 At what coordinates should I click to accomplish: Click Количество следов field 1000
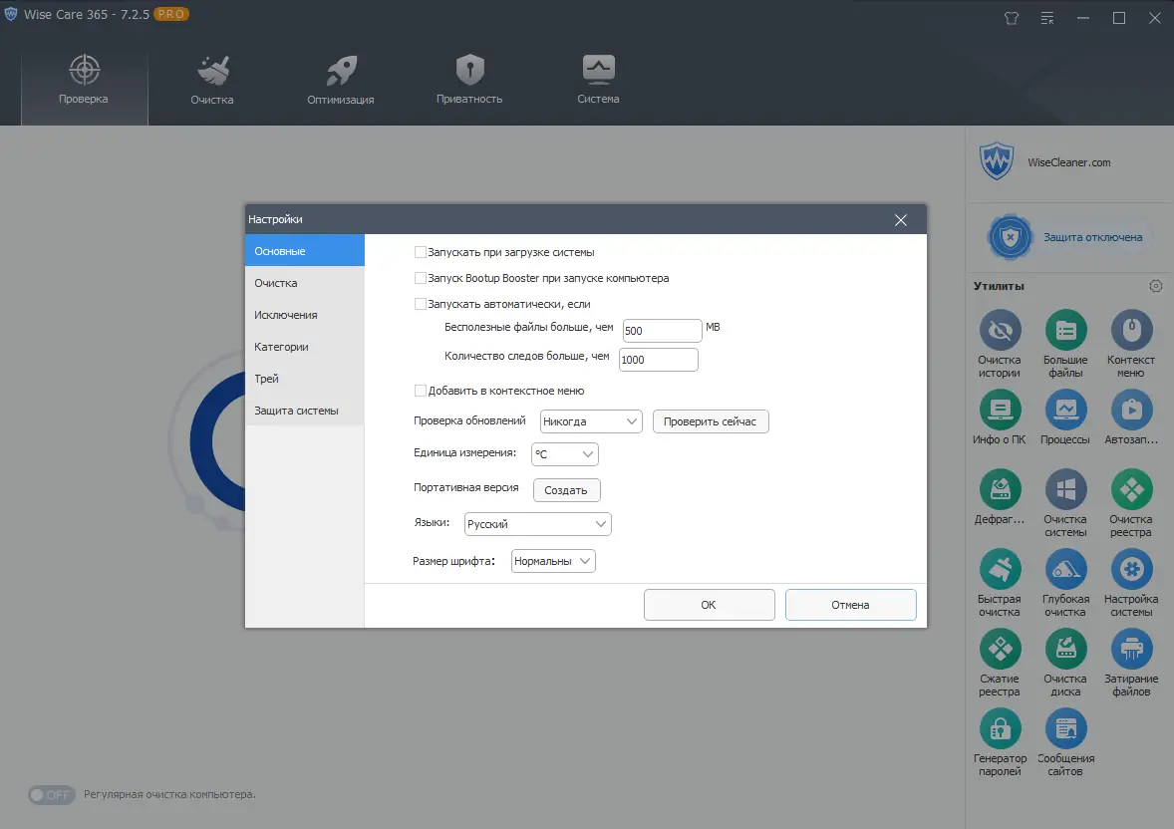coord(658,360)
